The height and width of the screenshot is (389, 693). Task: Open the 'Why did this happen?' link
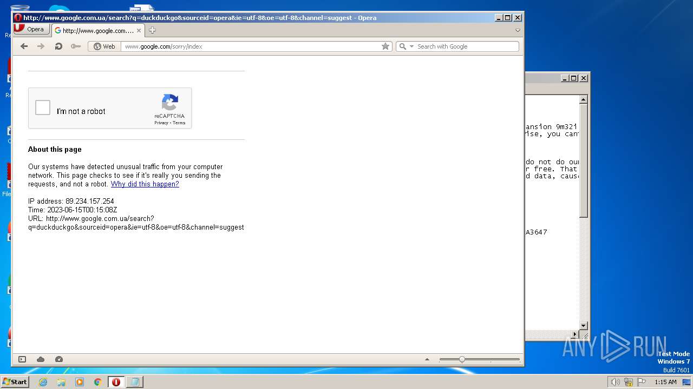pyautogui.click(x=145, y=184)
